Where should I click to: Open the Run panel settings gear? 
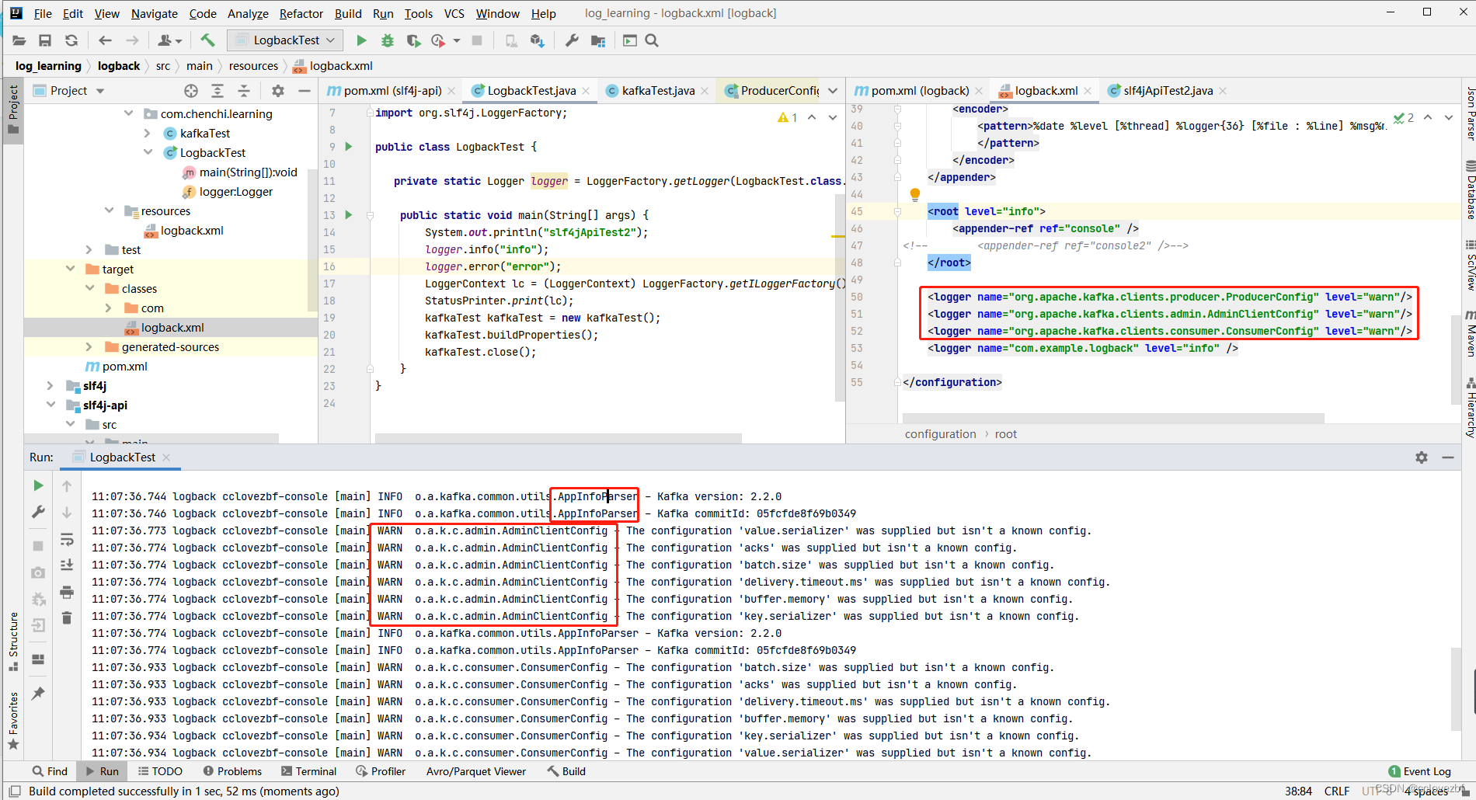pyautogui.click(x=1422, y=457)
